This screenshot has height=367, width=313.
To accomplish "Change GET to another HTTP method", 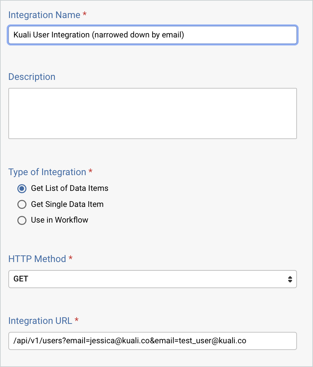I will tap(152, 279).
